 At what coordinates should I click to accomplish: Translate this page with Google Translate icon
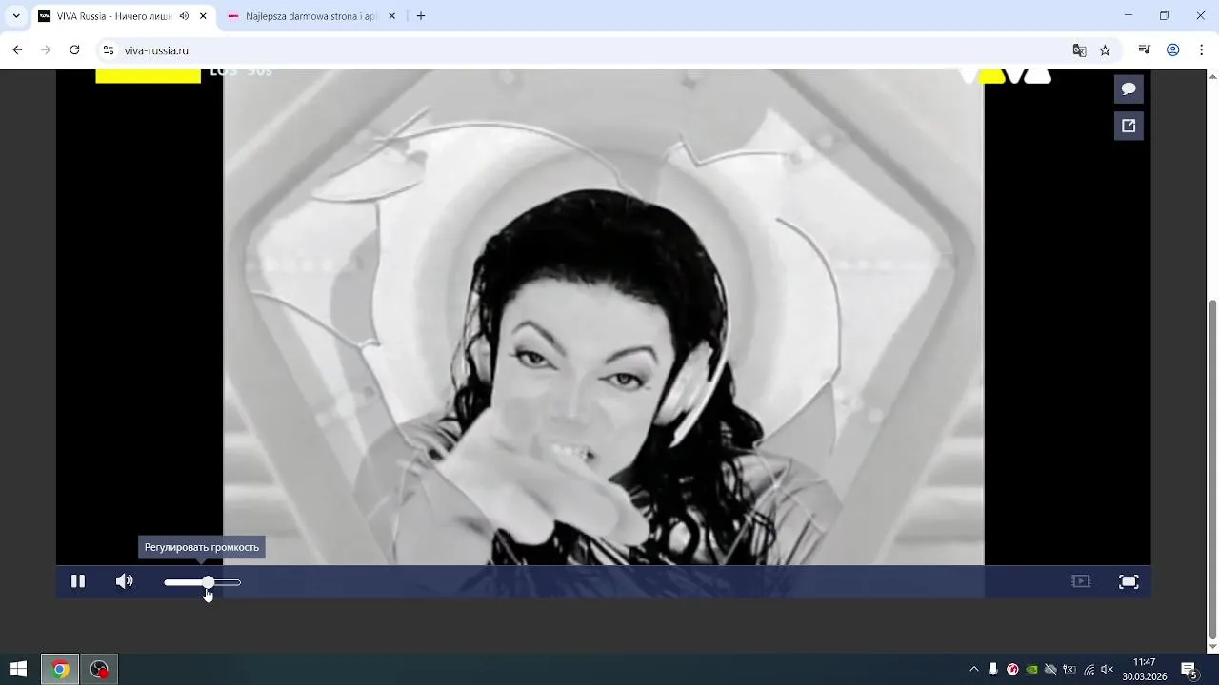(1079, 50)
